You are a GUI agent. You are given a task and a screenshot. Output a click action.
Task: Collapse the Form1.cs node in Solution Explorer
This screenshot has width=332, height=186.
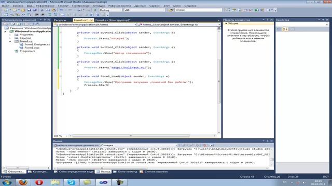[10, 41]
